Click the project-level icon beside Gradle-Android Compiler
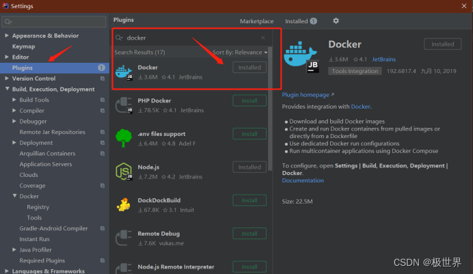473x274 pixels. click(x=103, y=228)
